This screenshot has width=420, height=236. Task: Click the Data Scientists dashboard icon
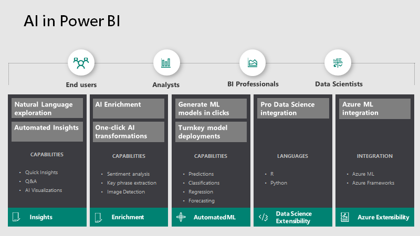[x=338, y=63]
